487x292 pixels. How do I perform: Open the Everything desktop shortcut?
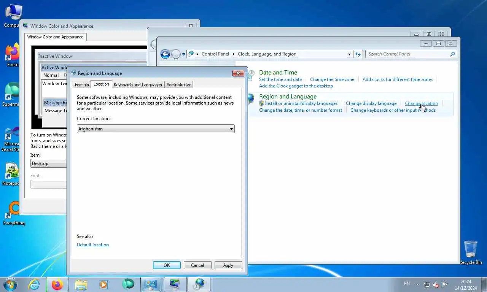tap(14, 214)
